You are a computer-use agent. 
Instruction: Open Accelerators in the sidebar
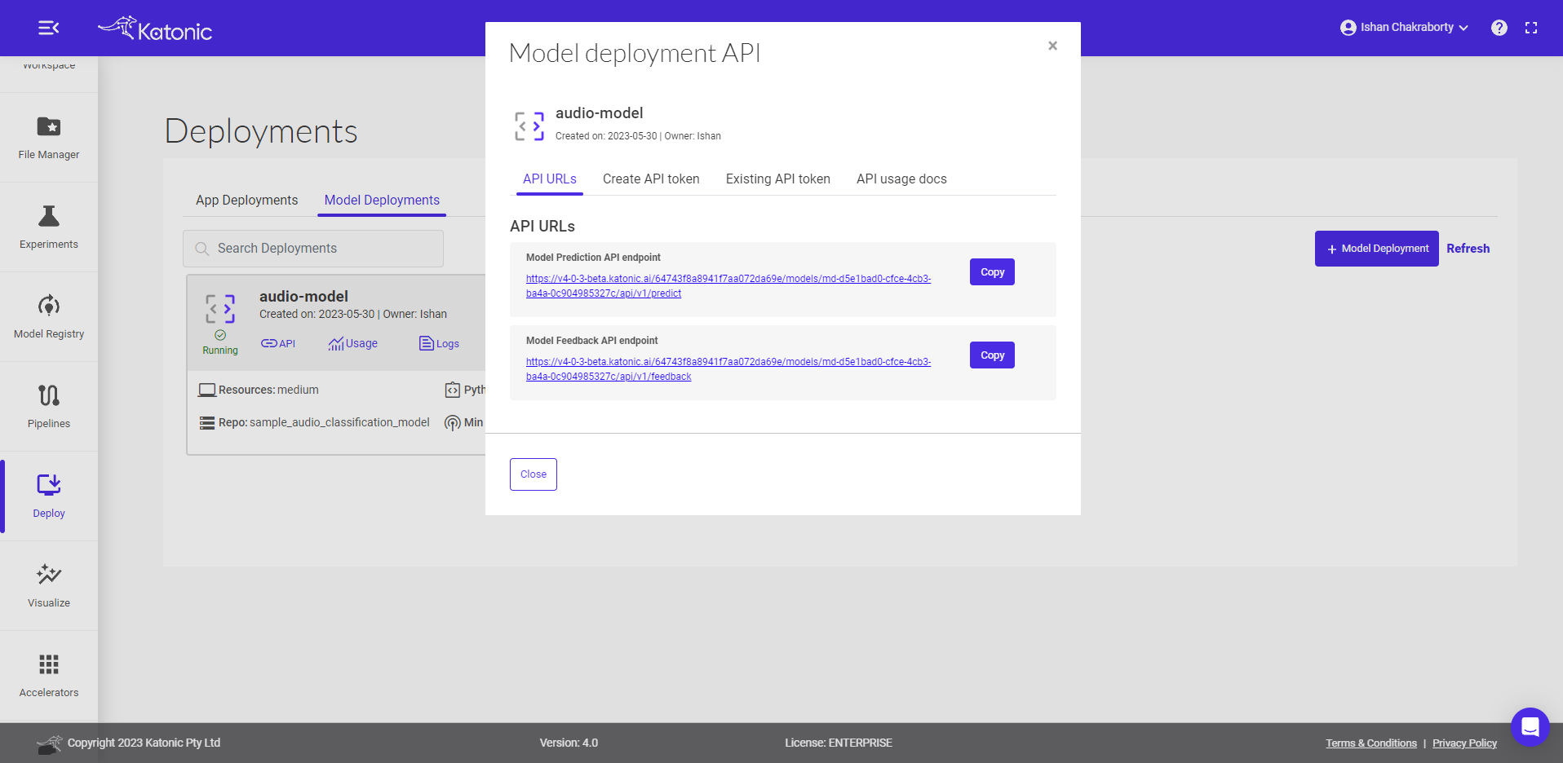click(x=49, y=675)
